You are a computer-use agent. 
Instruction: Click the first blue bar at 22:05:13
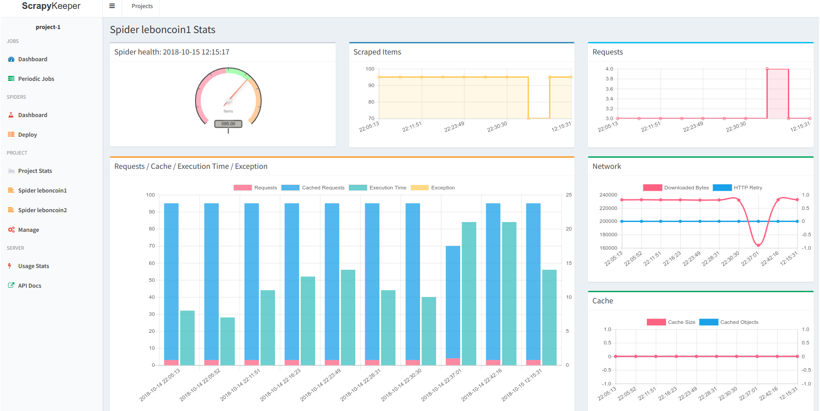tap(171, 281)
